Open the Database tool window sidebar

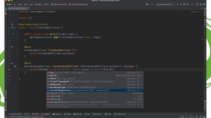[x=205, y=12]
